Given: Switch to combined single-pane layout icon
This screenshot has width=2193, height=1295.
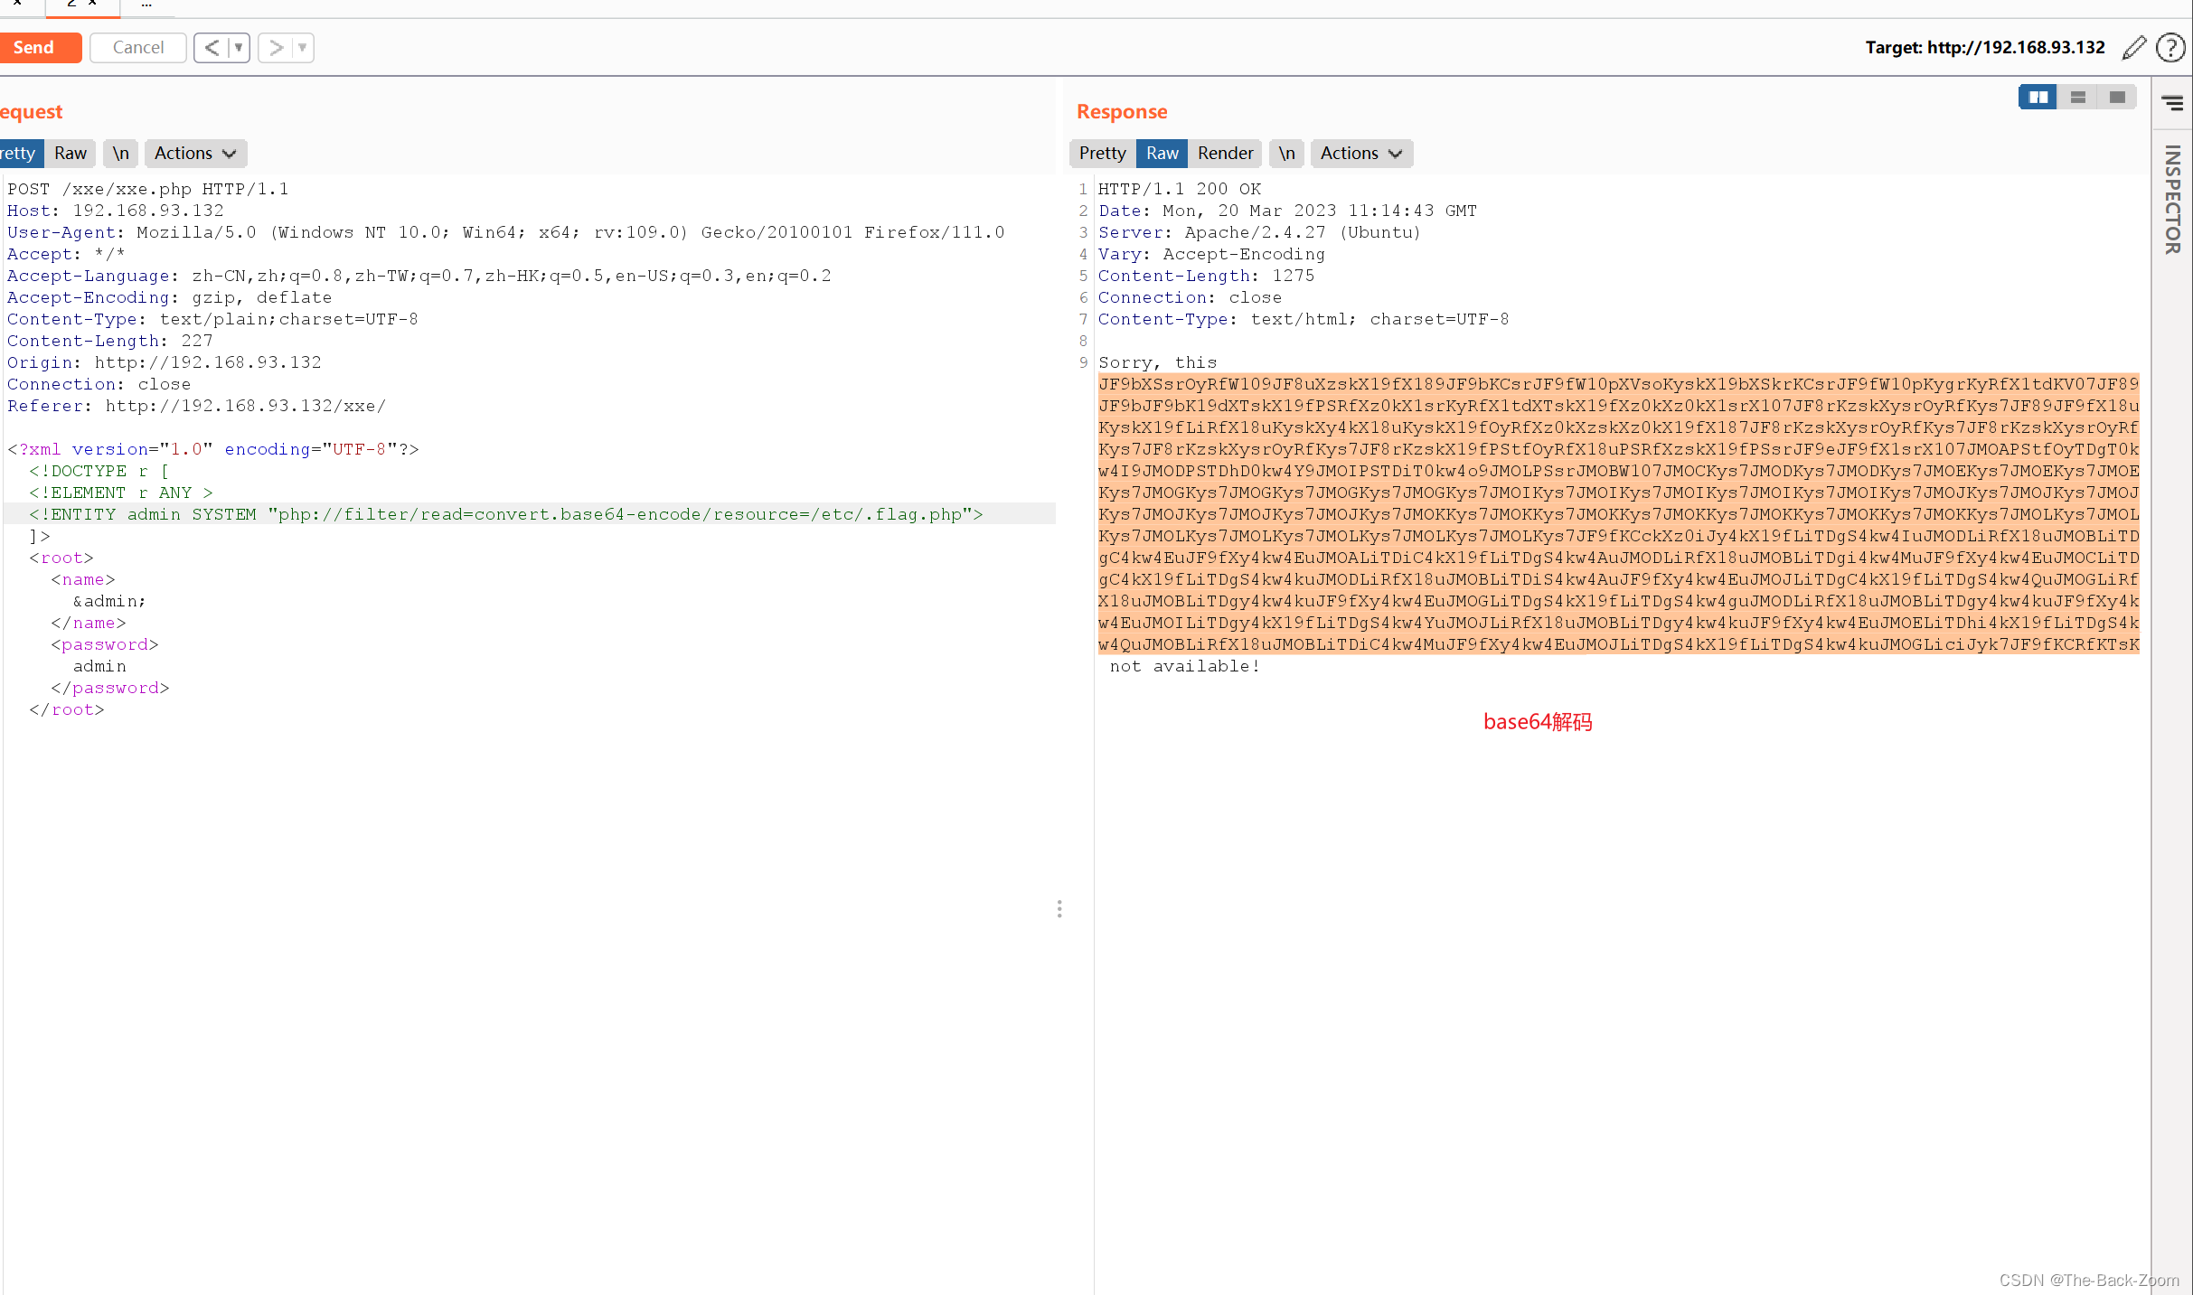Looking at the screenshot, I should (2117, 98).
